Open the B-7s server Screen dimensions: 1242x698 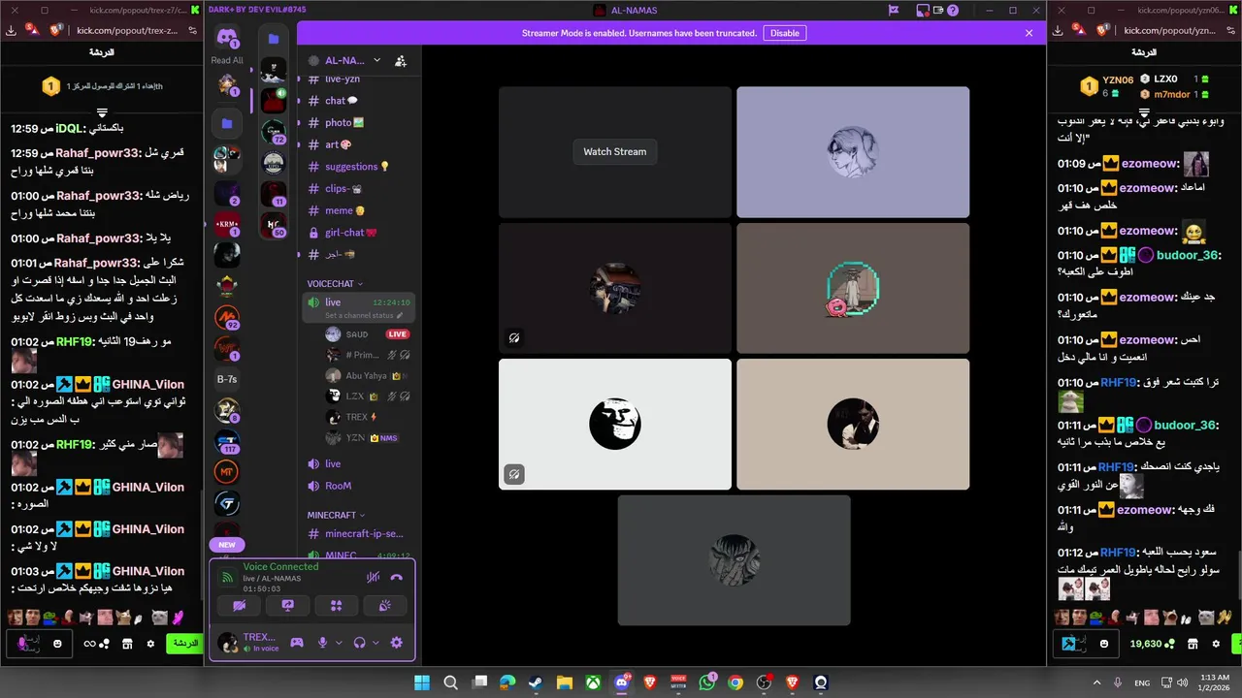227,379
